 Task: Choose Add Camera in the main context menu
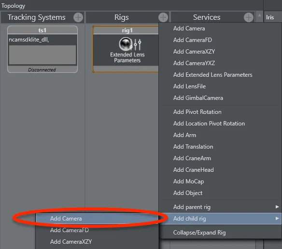[220, 28]
